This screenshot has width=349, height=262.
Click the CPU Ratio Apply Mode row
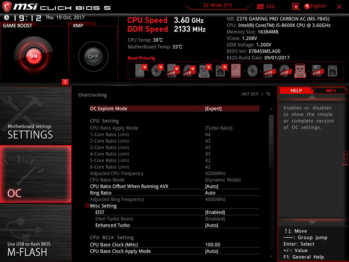click(x=174, y=128)
